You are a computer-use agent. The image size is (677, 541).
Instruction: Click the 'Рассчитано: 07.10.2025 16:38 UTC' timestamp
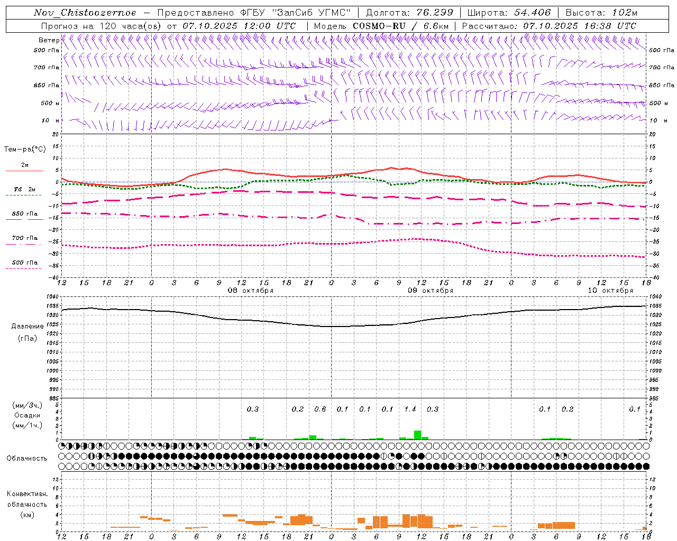pyautogui.click(x=549, y=26)
